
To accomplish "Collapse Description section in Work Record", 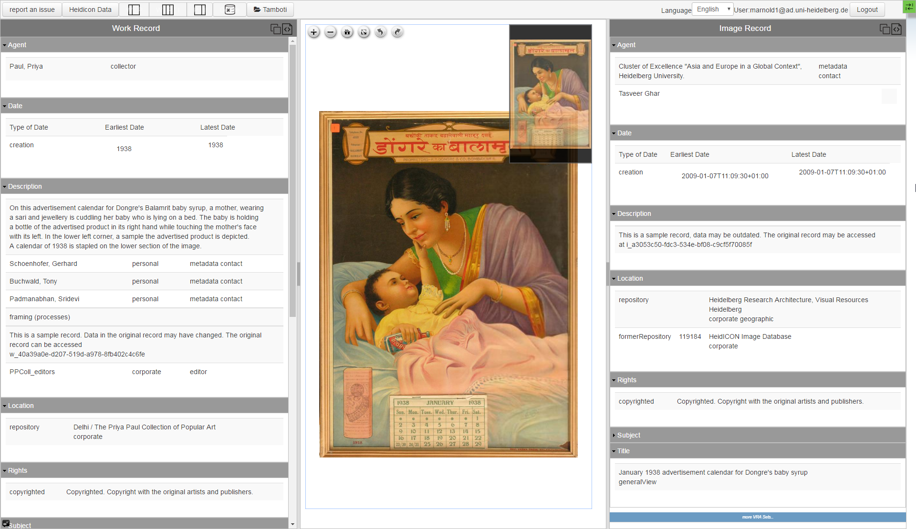I will 25,186.
